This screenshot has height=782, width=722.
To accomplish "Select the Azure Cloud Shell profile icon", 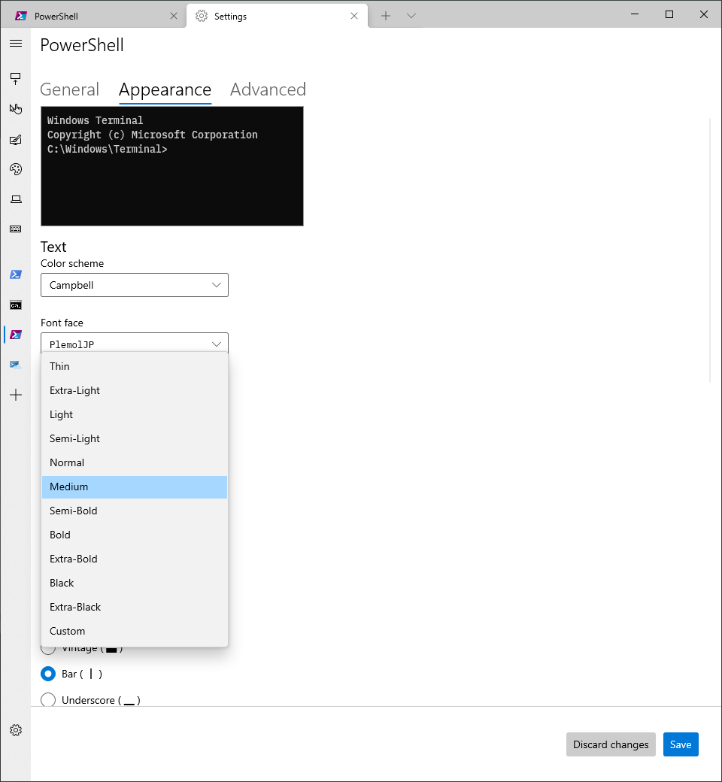I will click(x=16, y=365).
